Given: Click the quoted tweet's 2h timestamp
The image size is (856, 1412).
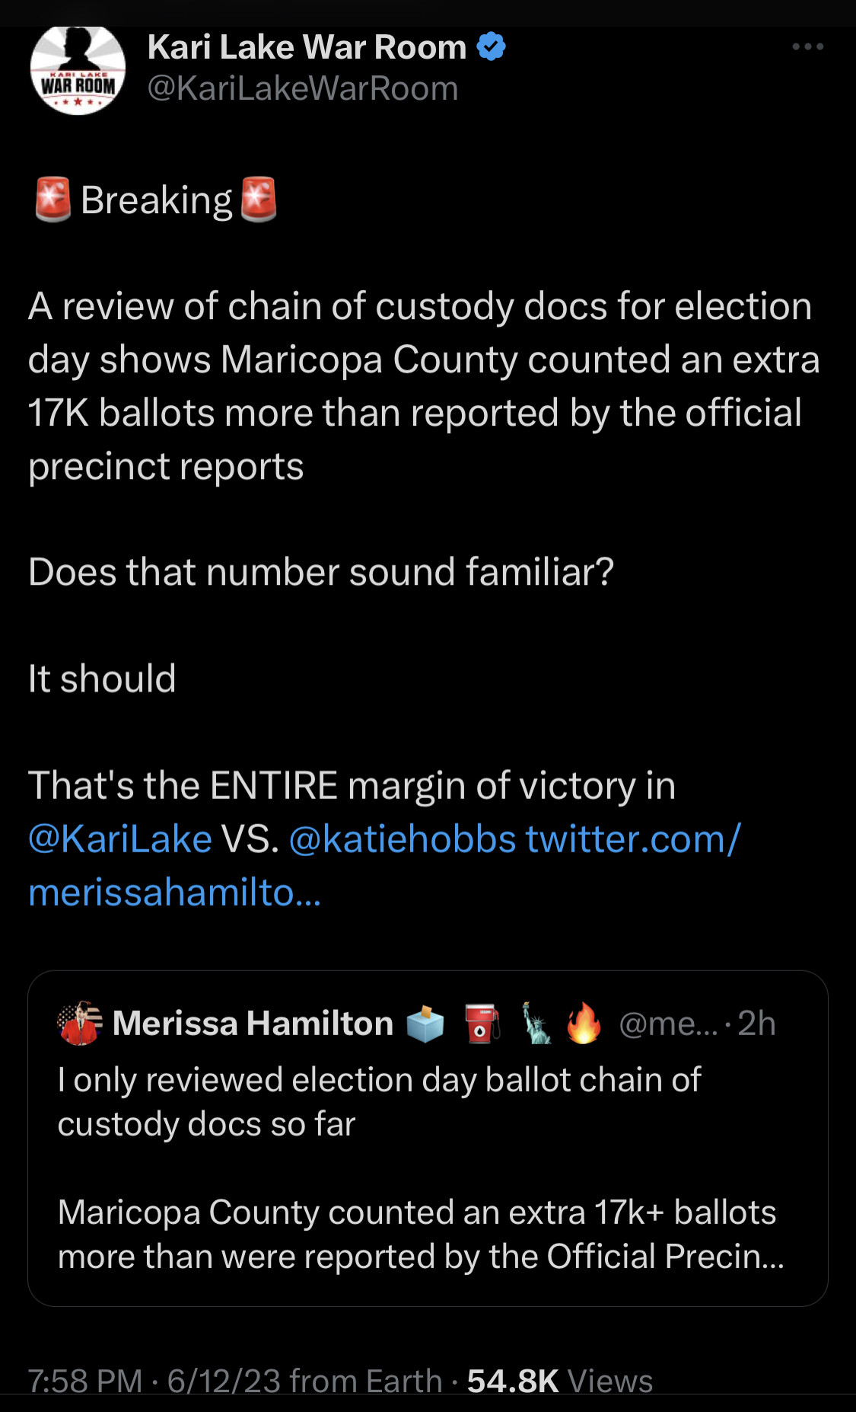Looking at the screenshot, I should [x=756, y=1024].
